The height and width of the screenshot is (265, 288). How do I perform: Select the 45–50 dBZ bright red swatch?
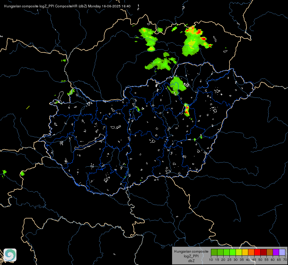(x=257, y=252)
